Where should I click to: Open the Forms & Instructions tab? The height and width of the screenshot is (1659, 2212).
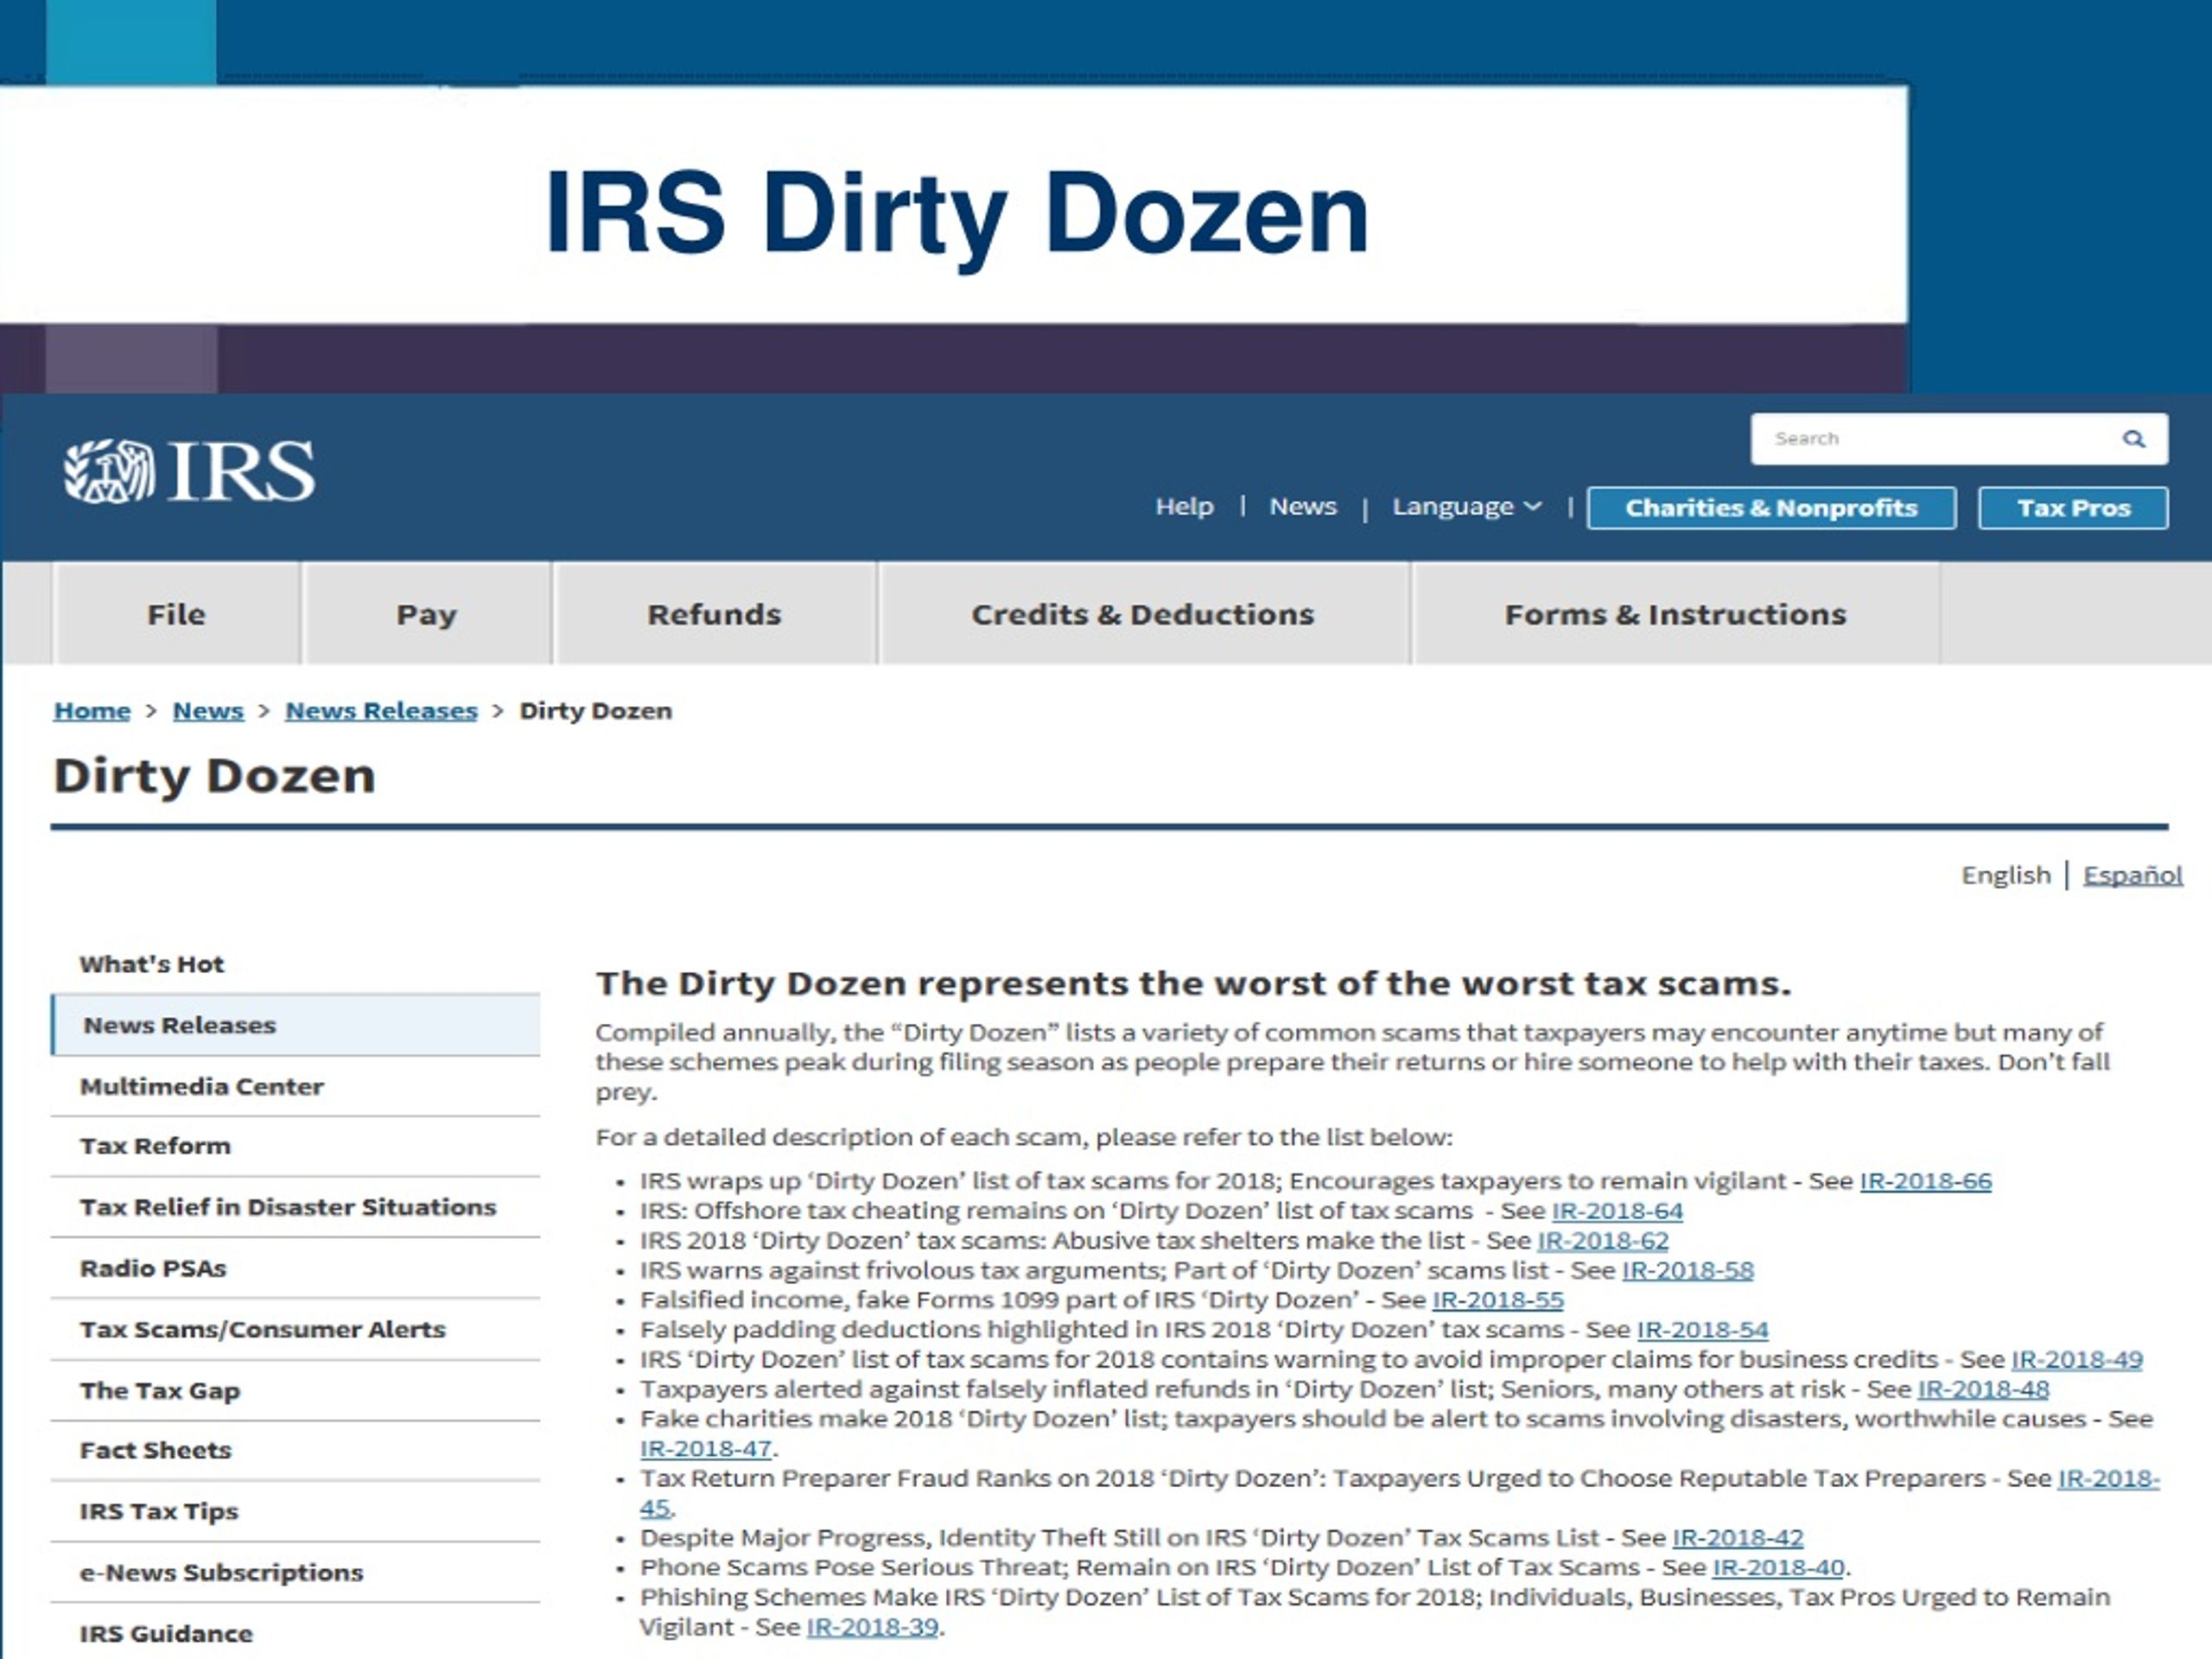[x=1675, y=614]
